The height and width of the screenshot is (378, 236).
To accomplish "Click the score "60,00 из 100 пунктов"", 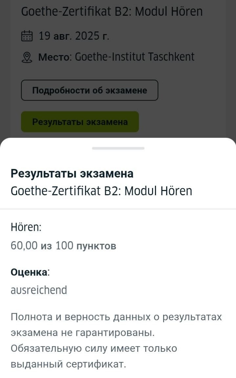I will tap(63, 245).
